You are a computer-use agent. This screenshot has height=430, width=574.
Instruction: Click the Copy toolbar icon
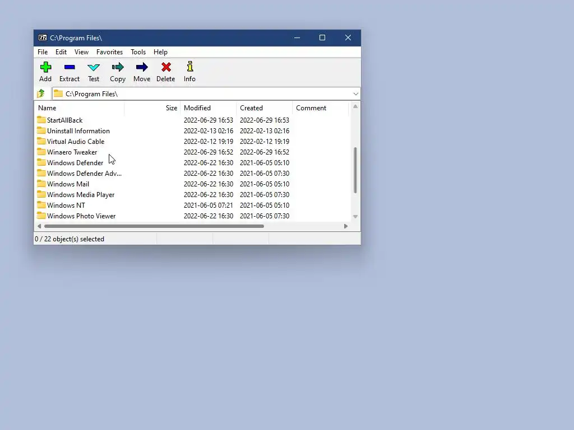coord(118,67)
